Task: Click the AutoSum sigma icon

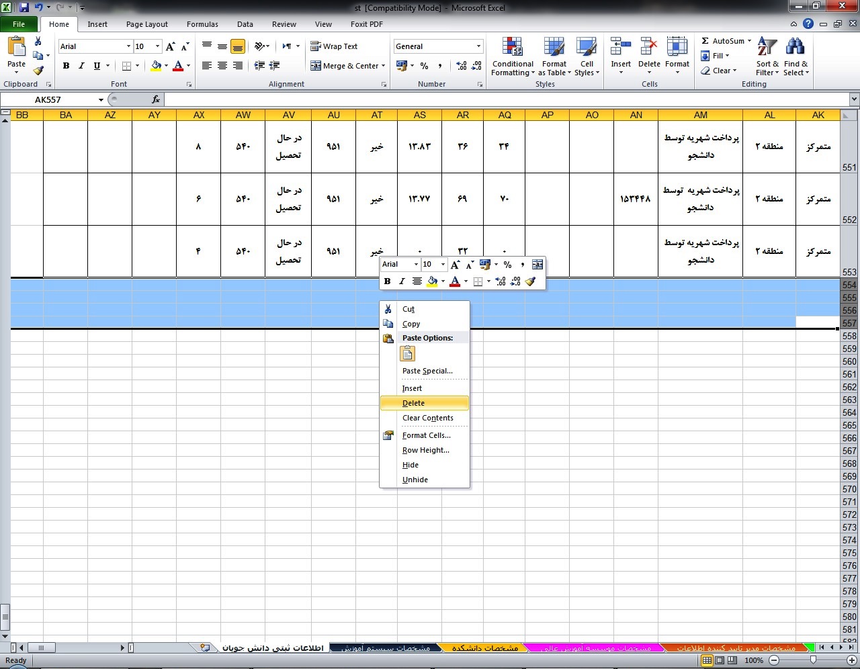Action: tap(705, 41)
